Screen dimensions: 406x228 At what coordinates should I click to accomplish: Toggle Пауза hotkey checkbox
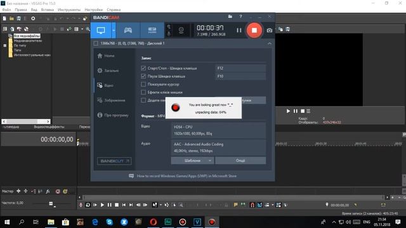click(x=143, y=76)
